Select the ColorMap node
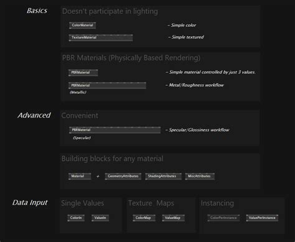The width and height of the screenshot is (295, 242). tap(144, 218)
